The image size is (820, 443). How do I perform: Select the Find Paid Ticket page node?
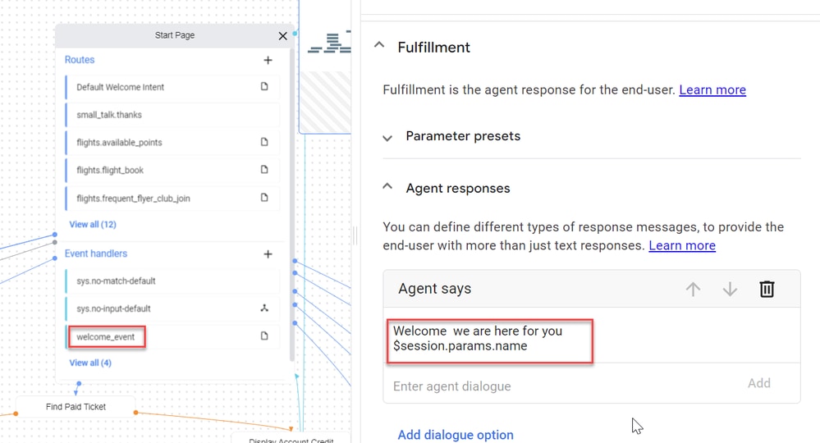pos(76,406)
